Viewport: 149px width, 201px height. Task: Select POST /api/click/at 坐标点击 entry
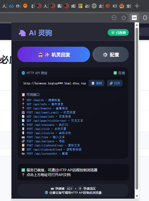(x=49, y=133)
